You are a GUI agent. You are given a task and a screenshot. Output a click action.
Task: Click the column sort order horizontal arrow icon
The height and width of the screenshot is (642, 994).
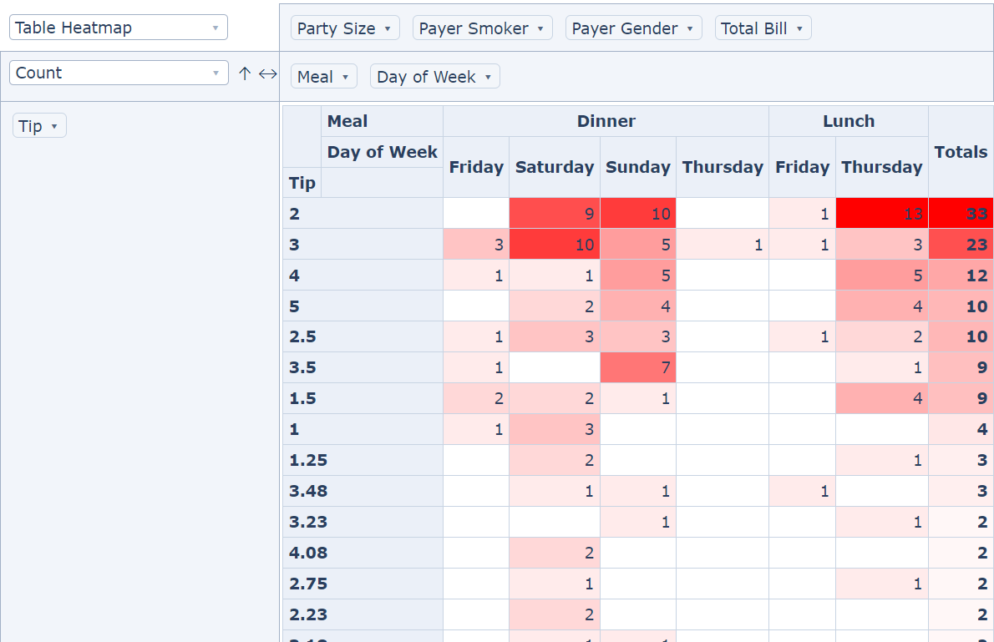click(x=267, y=73)
